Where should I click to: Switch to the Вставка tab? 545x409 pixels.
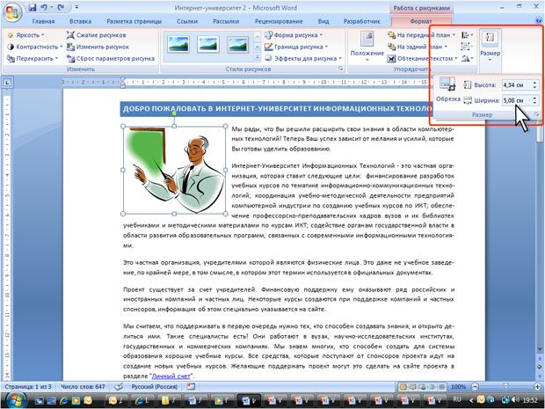point(80,21)
